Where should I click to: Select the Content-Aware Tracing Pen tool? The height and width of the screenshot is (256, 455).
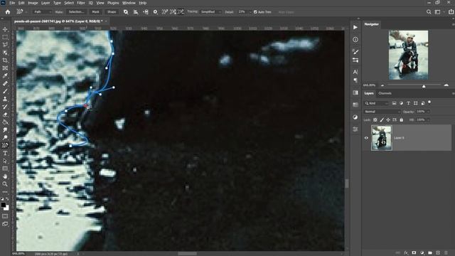pos(5,145)
